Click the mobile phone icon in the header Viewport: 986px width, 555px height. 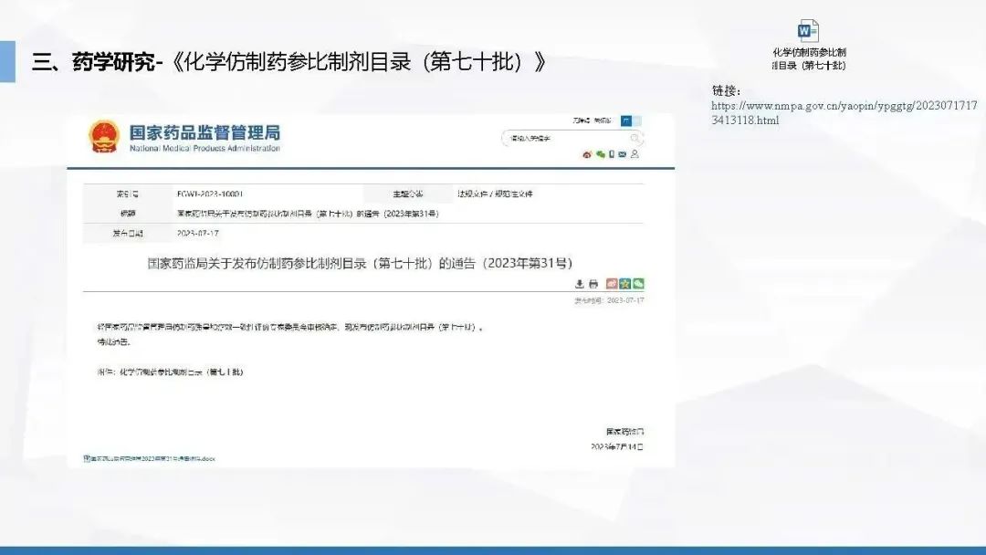pos(611,154)
